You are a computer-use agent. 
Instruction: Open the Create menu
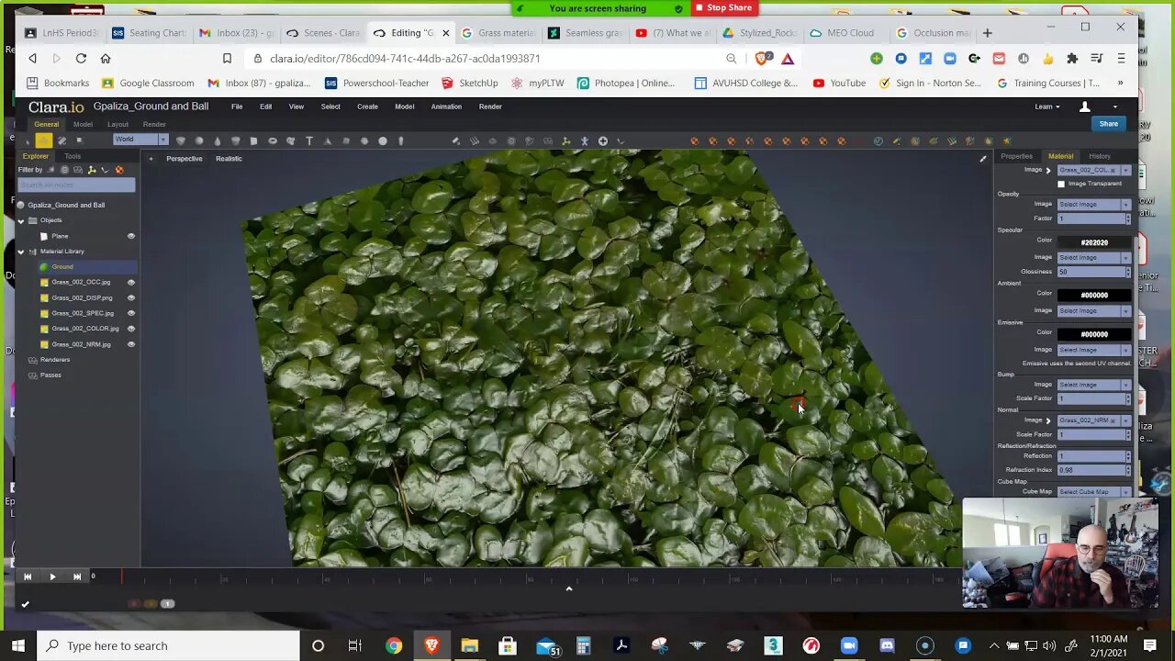pyautogui.click(x=367, y=106)
